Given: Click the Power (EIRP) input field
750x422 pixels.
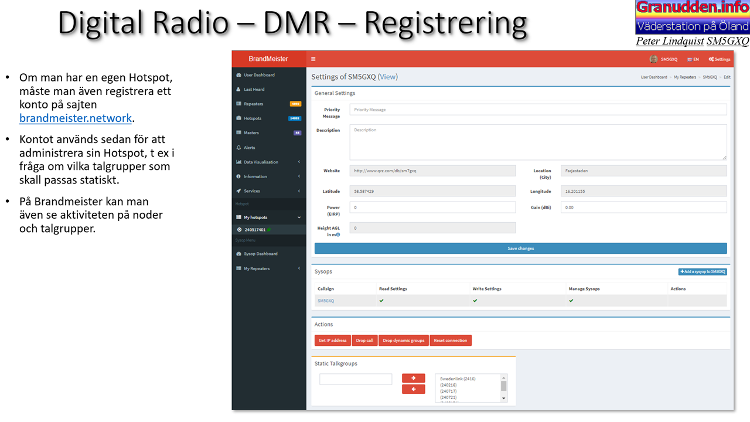Looking at the screenshot, I should pos(432,207).
